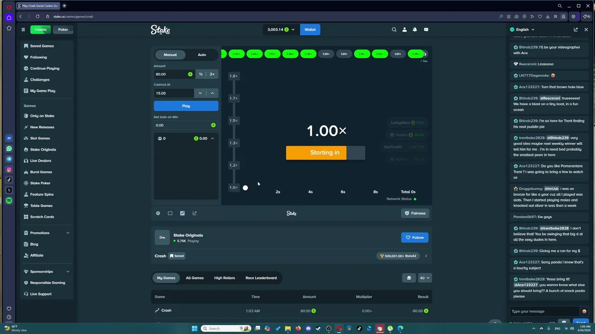Viewport: 595px width, 334px height.
Task: Focus the chat message input
Action: pos(544,311)
